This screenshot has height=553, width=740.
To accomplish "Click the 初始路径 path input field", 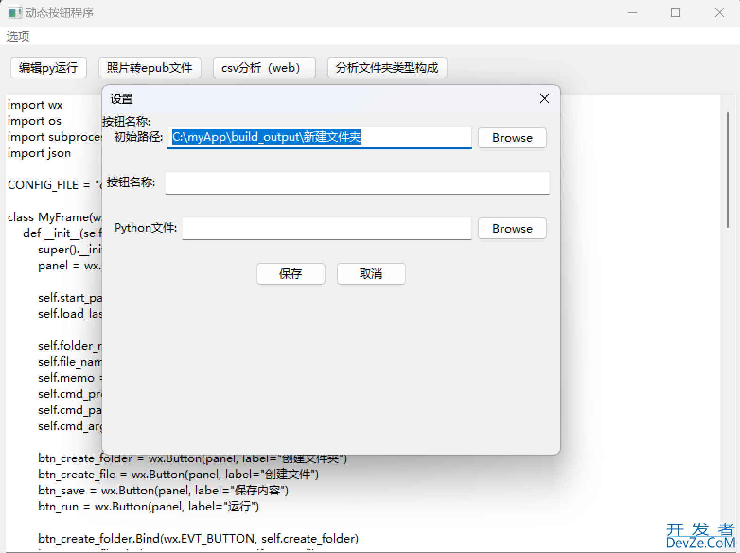I will pyautogui.click(x=319, y=138).
